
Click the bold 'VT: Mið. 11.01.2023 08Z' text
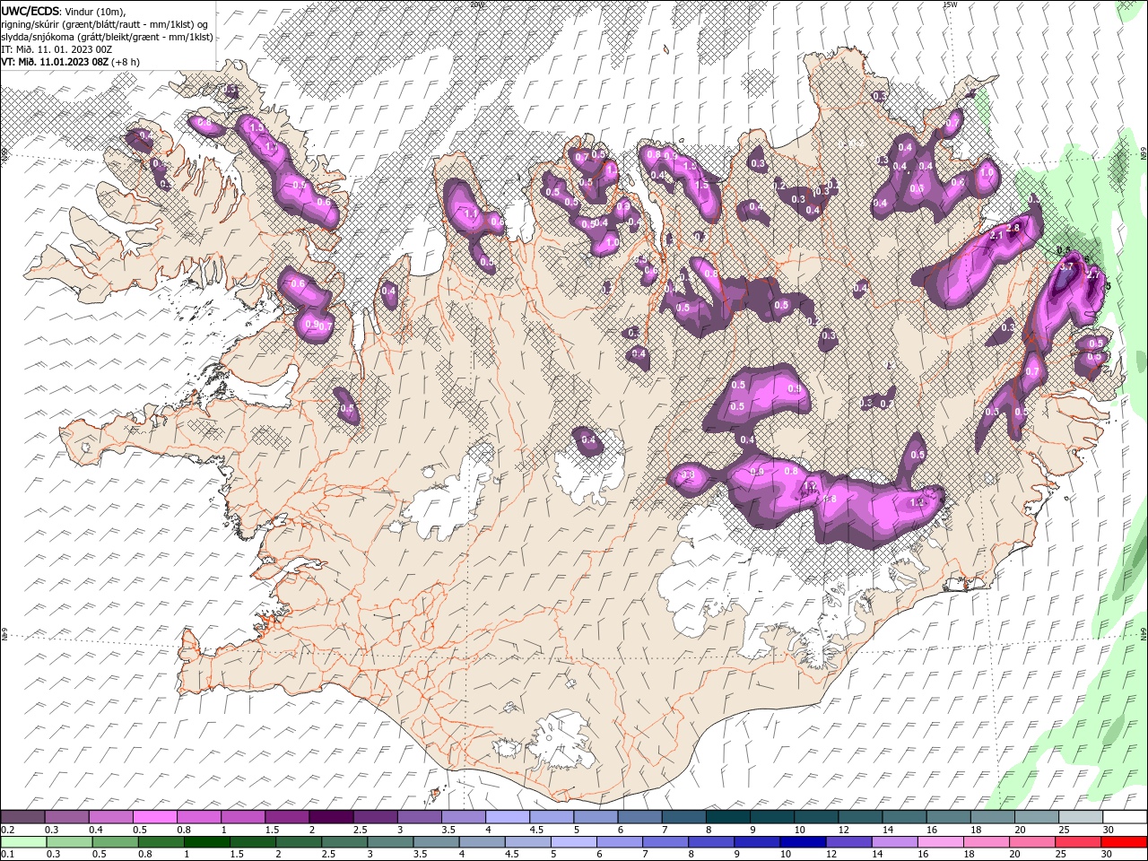[x=55, y=62]
